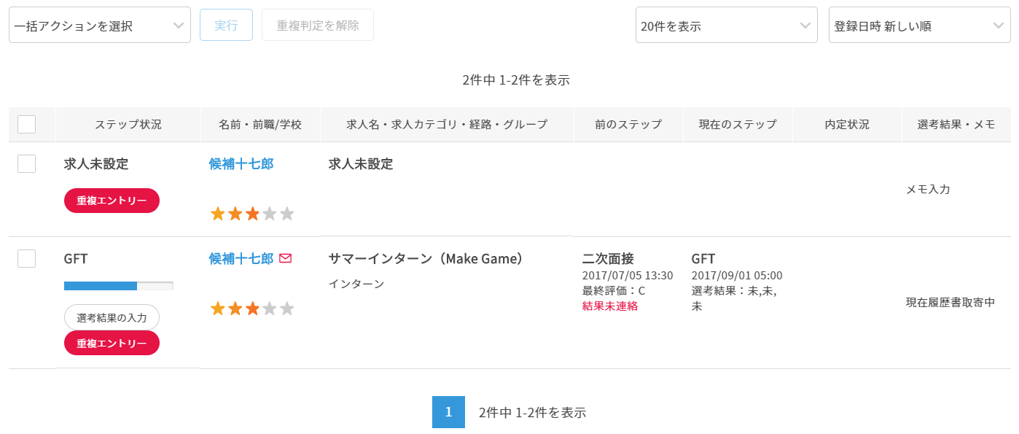
Task: Click fifth star in the 求人未設定 row rating
Action: pos(287,214)
